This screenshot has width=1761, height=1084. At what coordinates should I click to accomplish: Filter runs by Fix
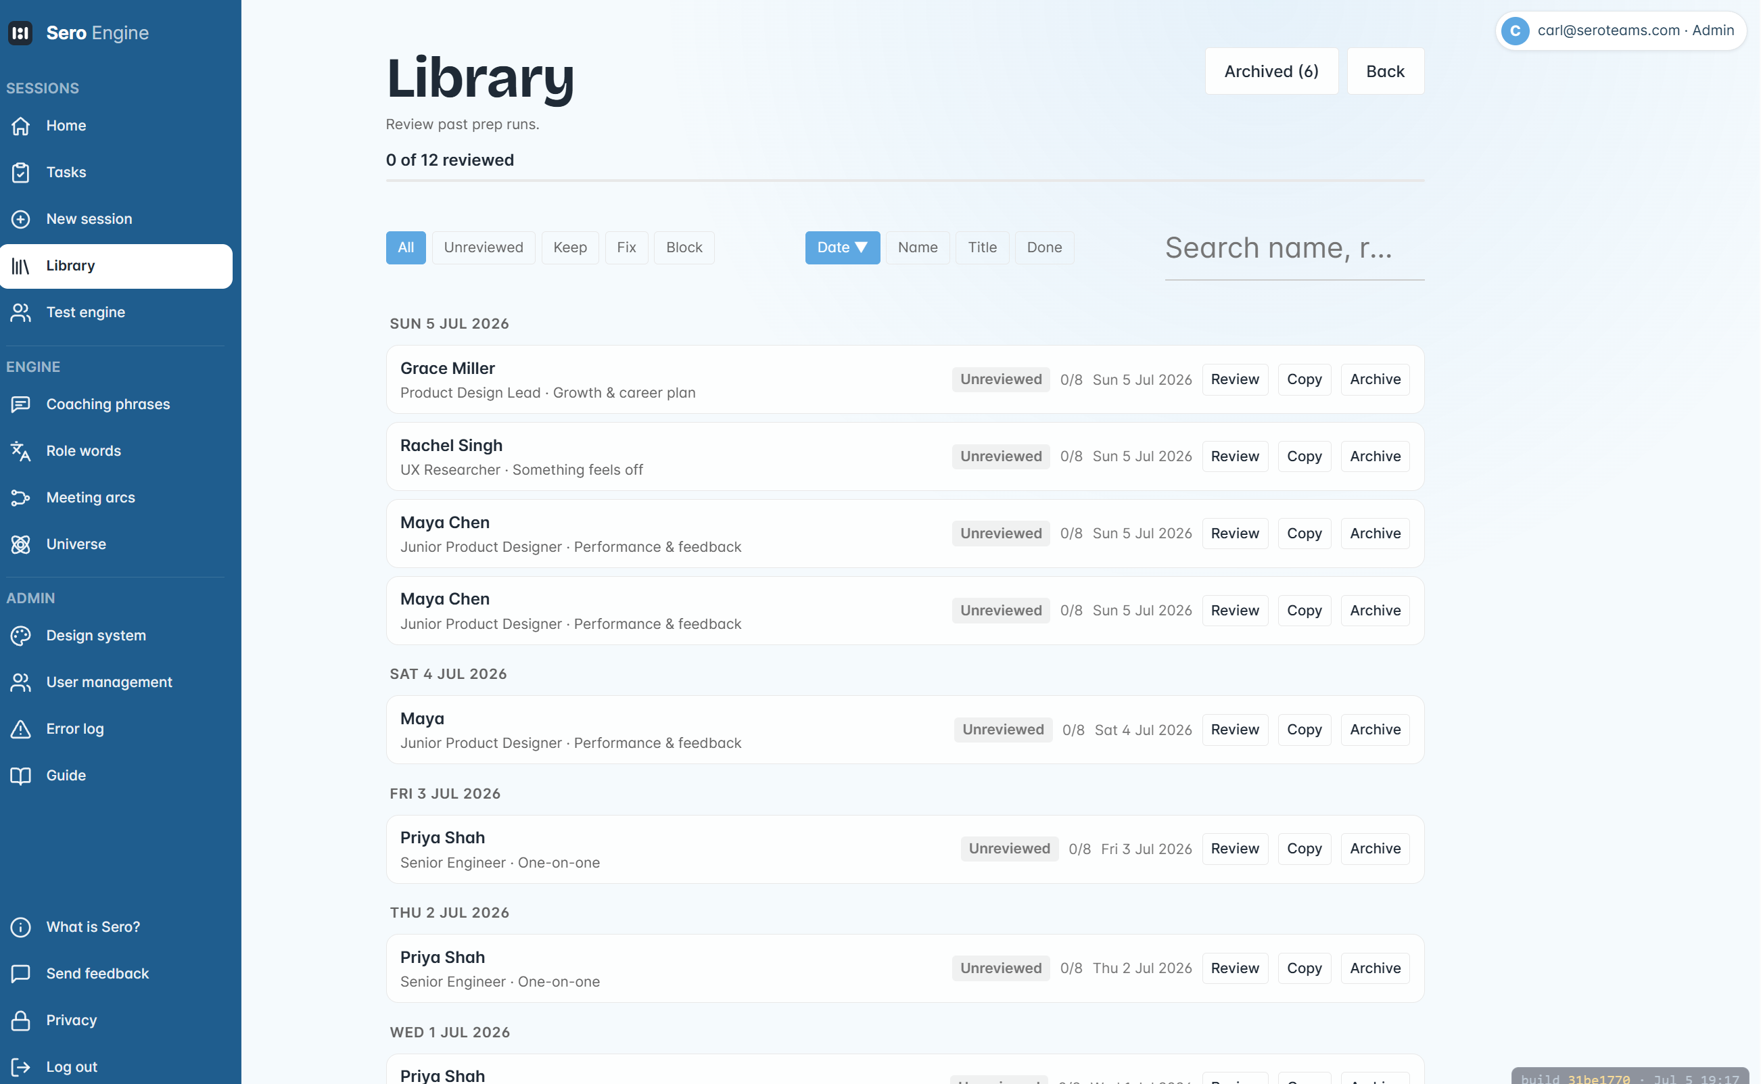pos(626,248)
